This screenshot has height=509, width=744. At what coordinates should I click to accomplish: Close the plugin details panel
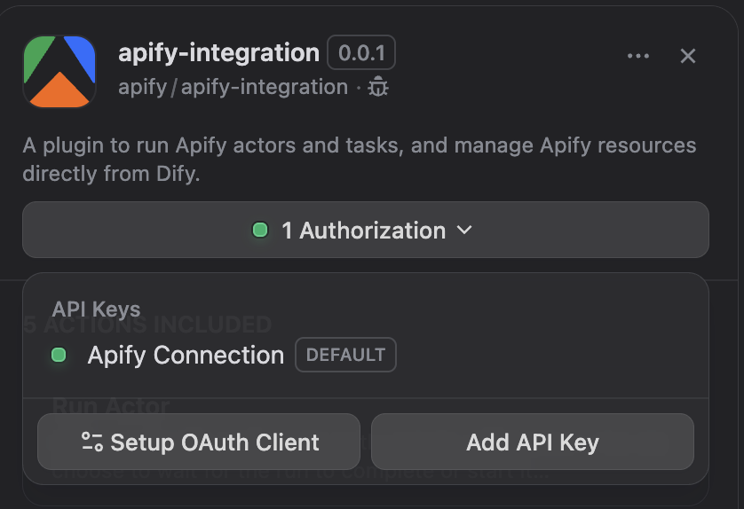point(687,56)
